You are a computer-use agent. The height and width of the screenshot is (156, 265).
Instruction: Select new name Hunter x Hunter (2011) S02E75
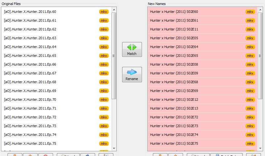203,143
